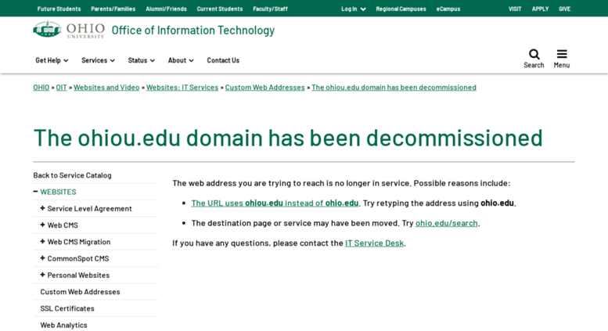The width and height of the screenshot is (608, 331).
Task: Open Web CMS sidebar item
Action: pyautogui.click(x=63, y=225)
